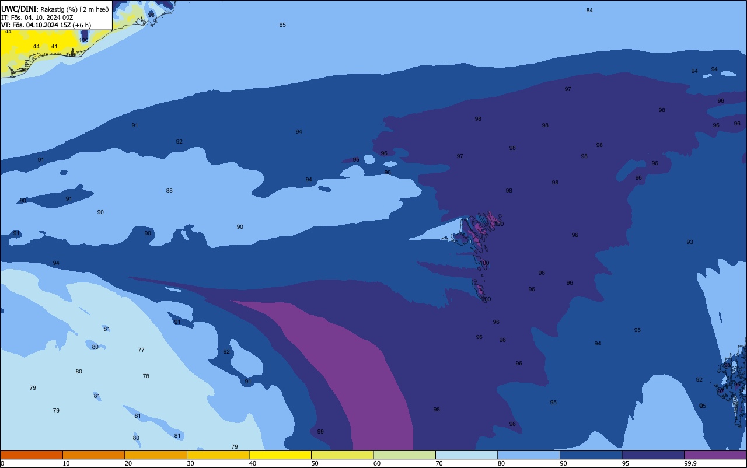Select the '30' tick label on the legend

click(x=190, y=463)
